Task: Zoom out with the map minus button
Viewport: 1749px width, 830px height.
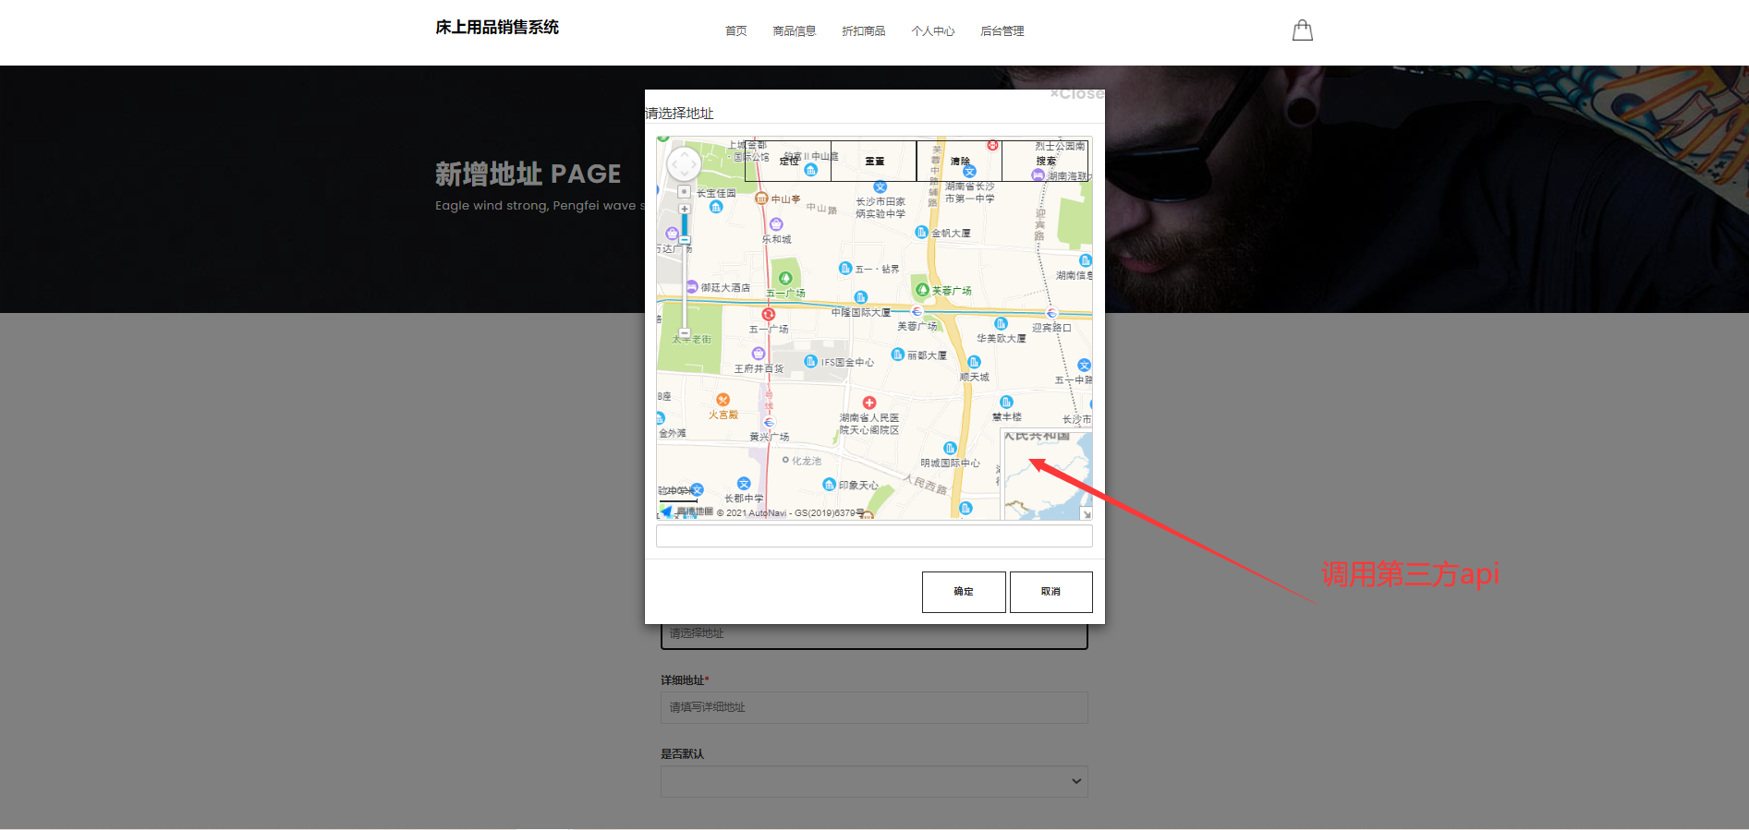Action: click(x=685, y=332)
